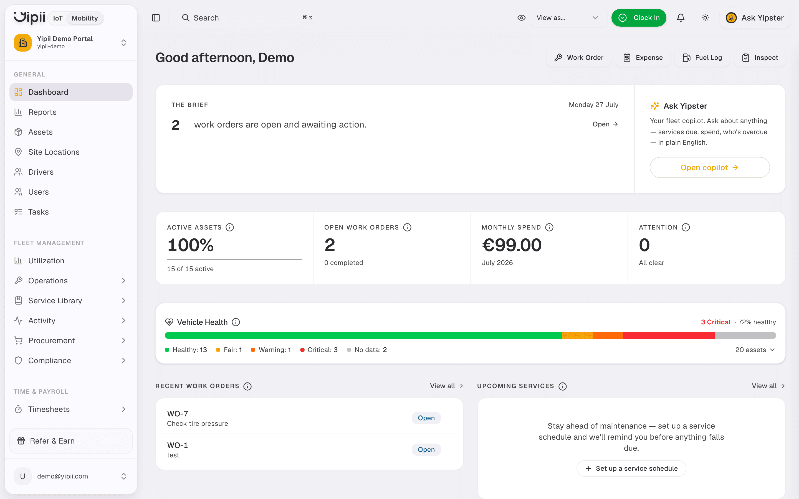The width and height of the screenshot is (799, 499).
Task: Expand the 20 assets dropdown
Action: click(x=755, y=350)
